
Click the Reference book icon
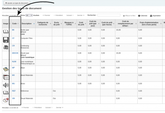(5, 93)
